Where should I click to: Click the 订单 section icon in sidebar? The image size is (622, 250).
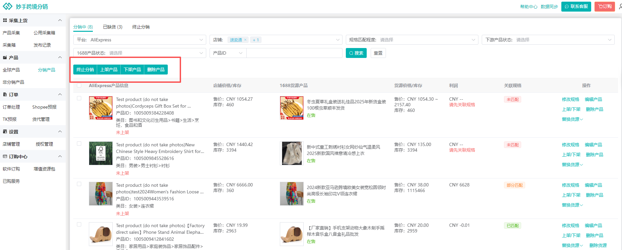(5, 95)
